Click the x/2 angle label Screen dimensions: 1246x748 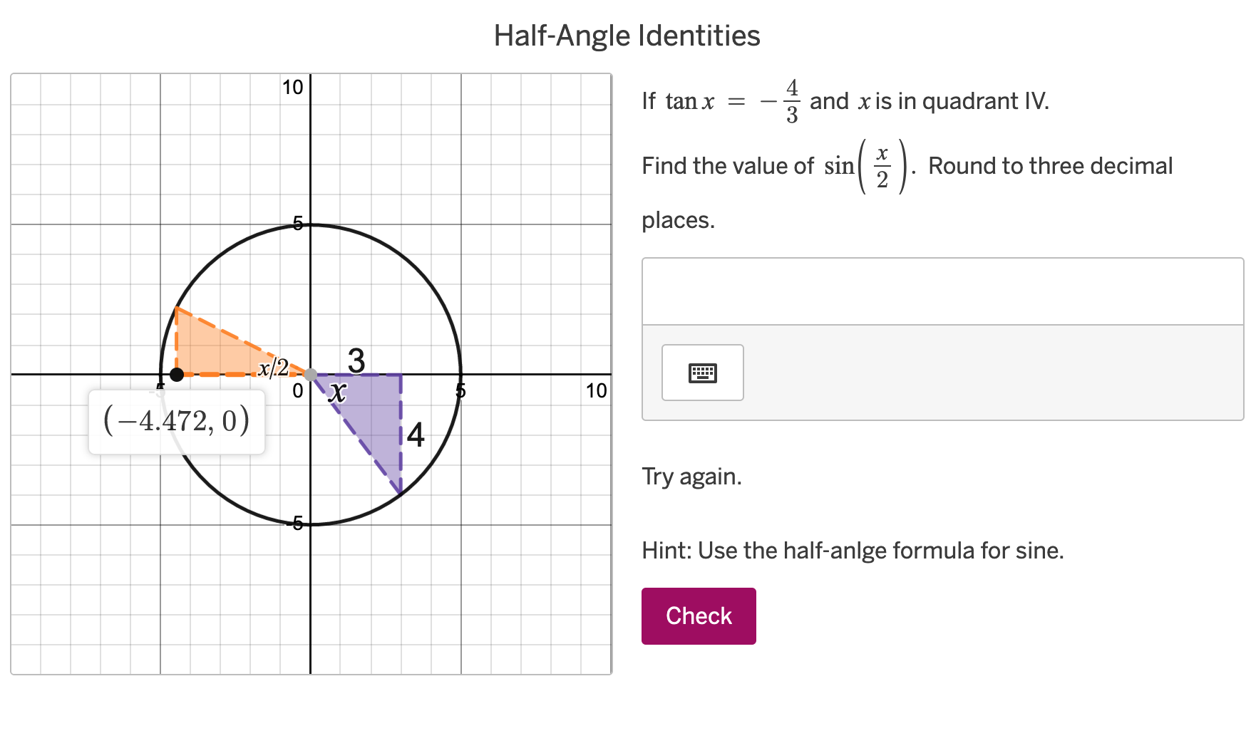click(x=273, y=368)
